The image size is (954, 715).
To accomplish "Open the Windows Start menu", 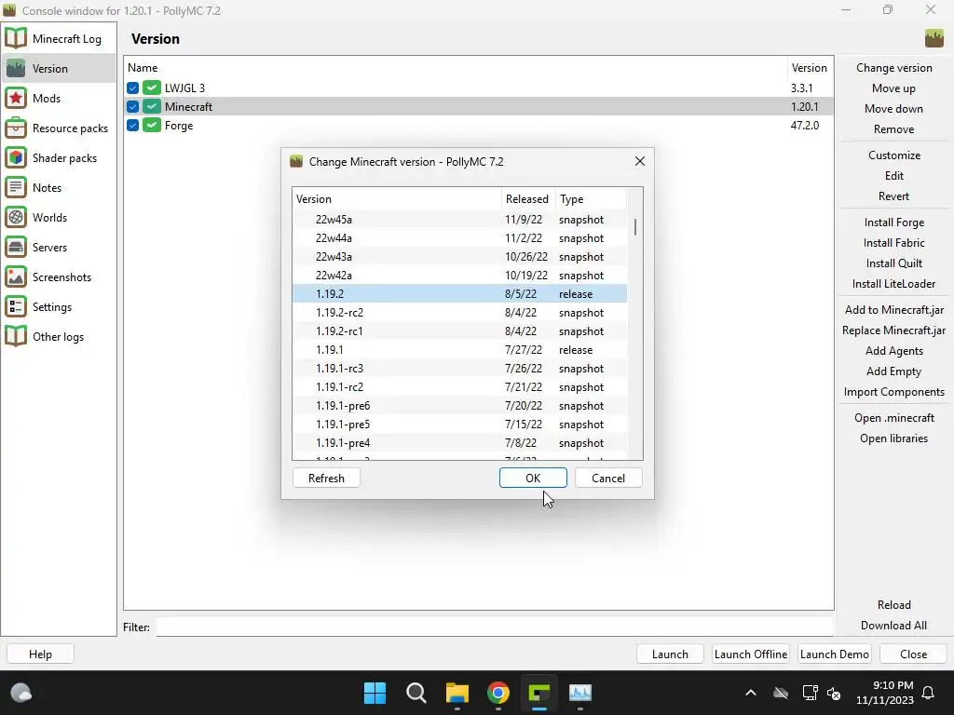I will pyautogui.click(x=375, y=693).
